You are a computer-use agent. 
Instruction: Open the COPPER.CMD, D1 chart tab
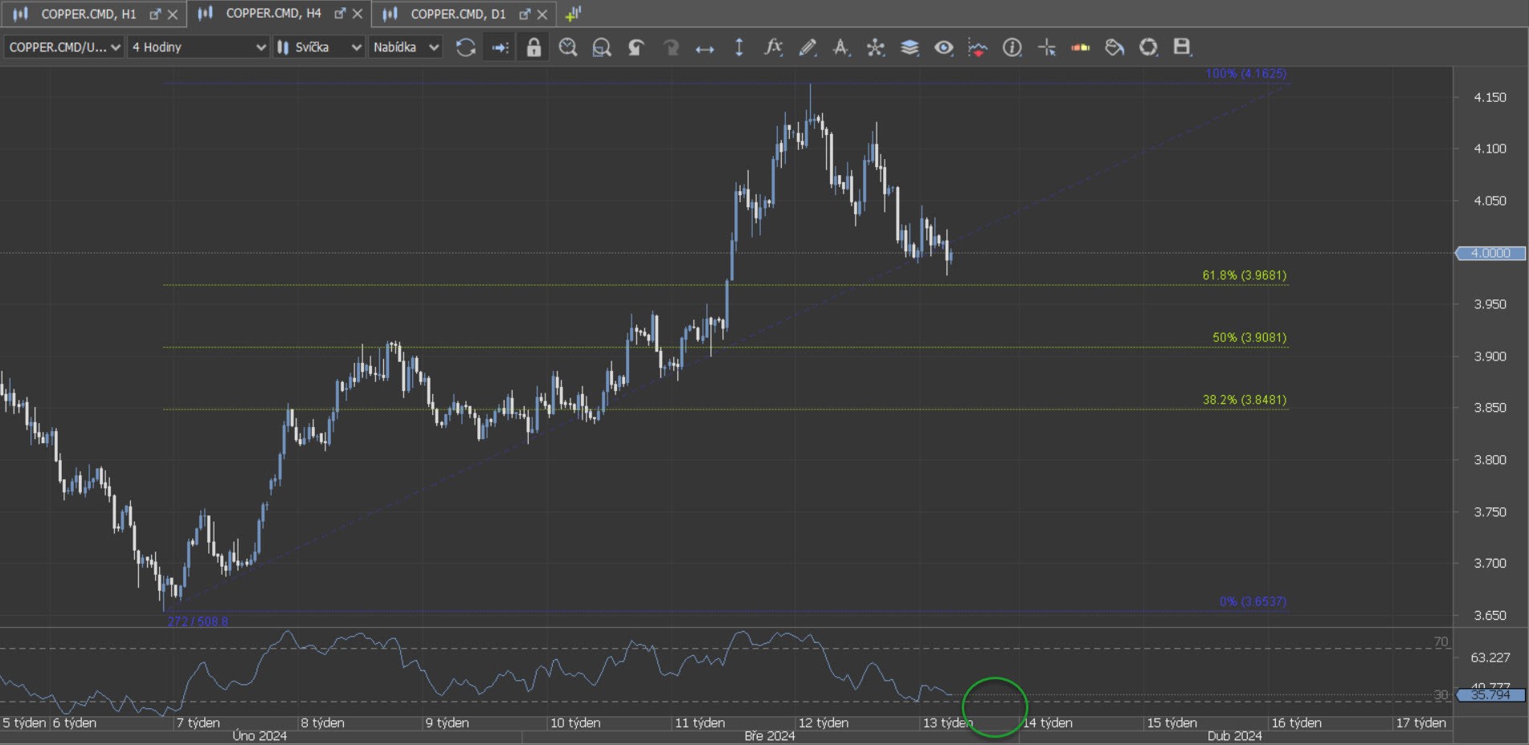click(x=458, y=14)
